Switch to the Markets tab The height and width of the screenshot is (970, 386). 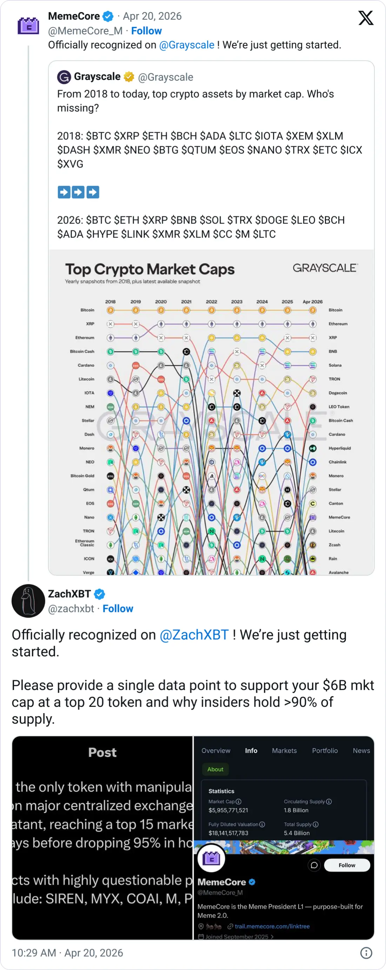284,751
